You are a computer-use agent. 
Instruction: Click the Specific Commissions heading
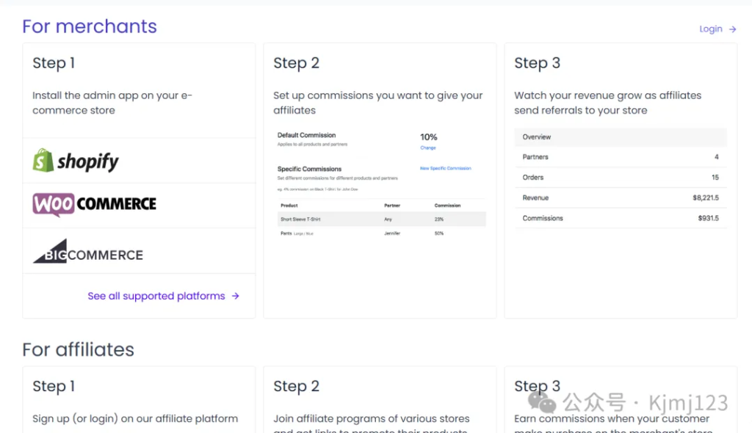pyautogui.click(x=309, y=169)
